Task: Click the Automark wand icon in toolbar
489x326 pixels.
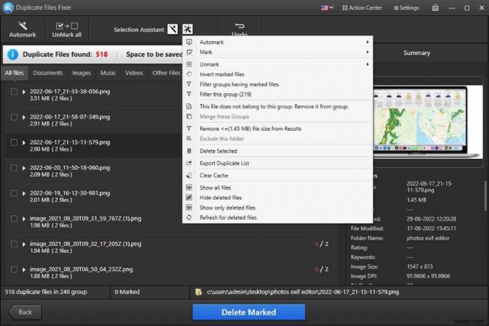Action: pos(23,26)
